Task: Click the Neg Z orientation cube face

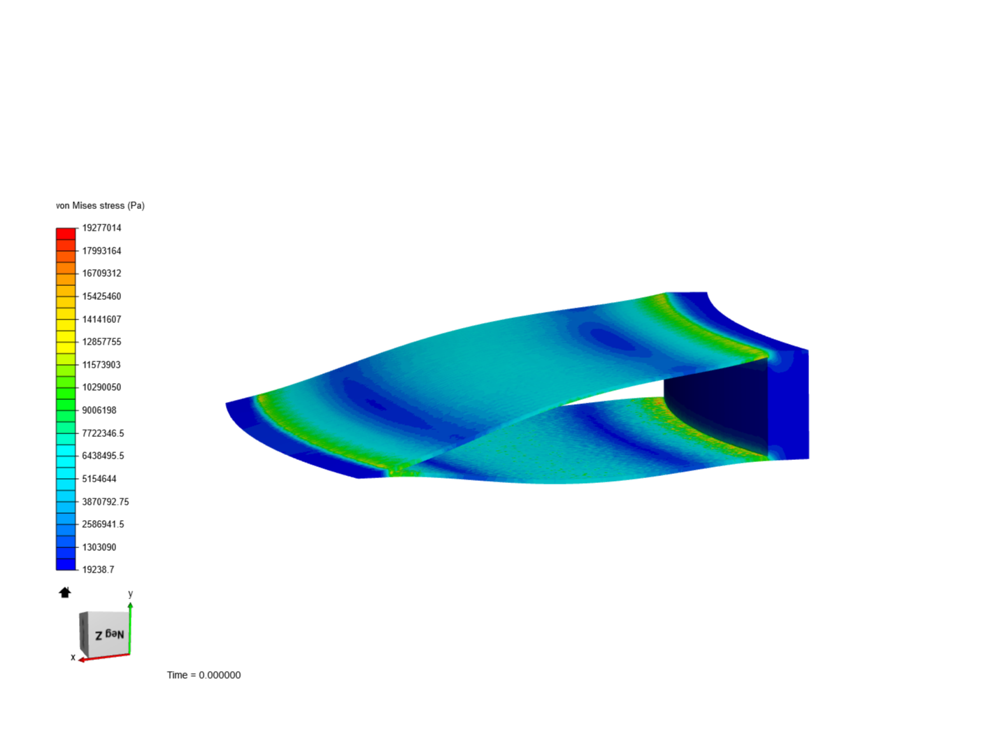Action: pyautogui.click(x=110, y=634)
